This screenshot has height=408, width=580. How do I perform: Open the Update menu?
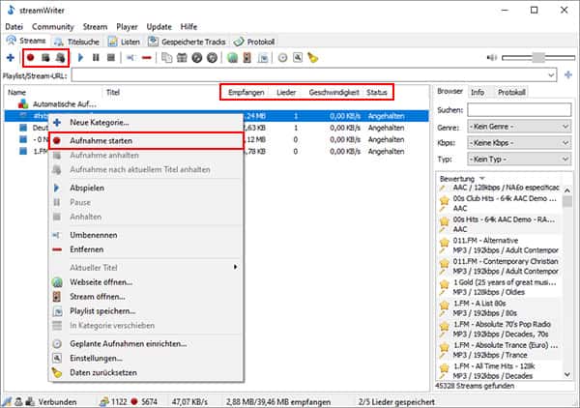159,27
